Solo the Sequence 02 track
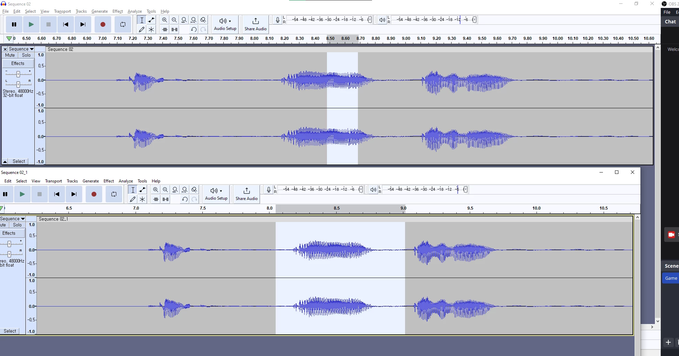This screenshot has width=679, height=356. coord(26,55)
